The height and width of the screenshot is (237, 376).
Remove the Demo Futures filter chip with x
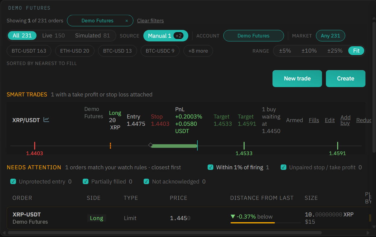click(127, 21)
